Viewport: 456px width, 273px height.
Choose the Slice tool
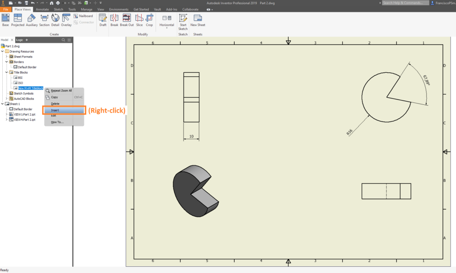point(139,20)
